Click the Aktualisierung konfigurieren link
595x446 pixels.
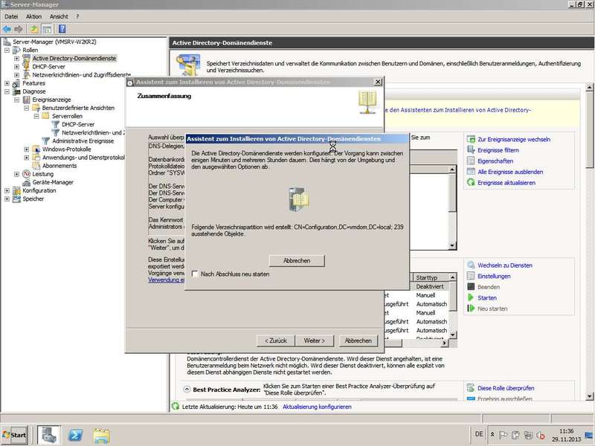coord(317,407)
